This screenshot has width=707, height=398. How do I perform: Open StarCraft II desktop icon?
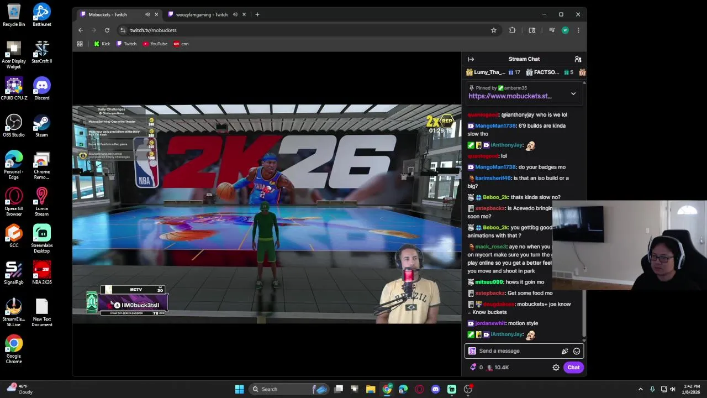coord(42,53)
